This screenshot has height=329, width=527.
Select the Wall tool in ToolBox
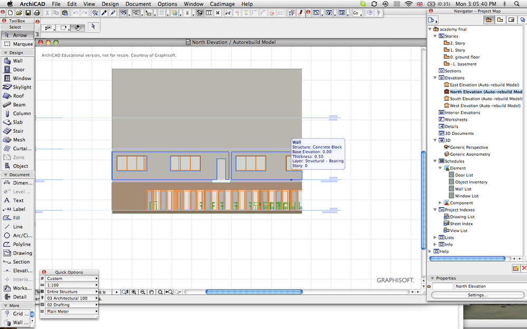pyautogui.click(x=17, y=61)
